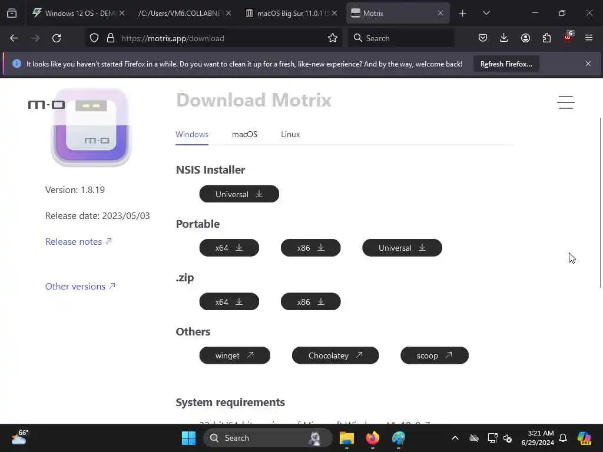603x452 pixels.
Task: Click the page vertical scrollbar
Action: pos(600,203)
